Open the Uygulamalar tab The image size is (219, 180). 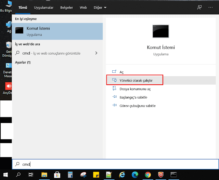click(x=44, y=8)
